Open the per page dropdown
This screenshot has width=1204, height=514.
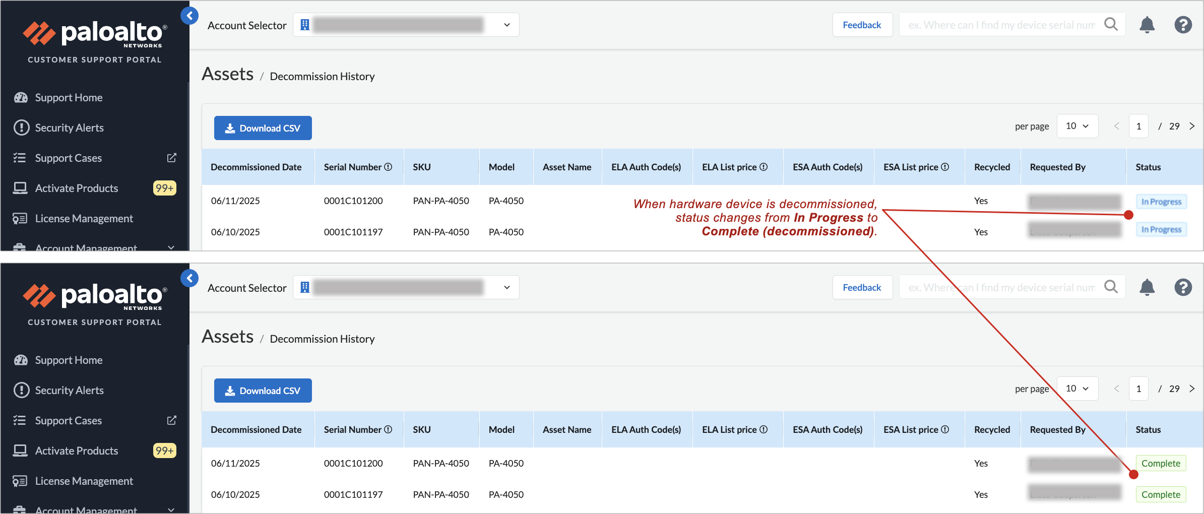1078,126
